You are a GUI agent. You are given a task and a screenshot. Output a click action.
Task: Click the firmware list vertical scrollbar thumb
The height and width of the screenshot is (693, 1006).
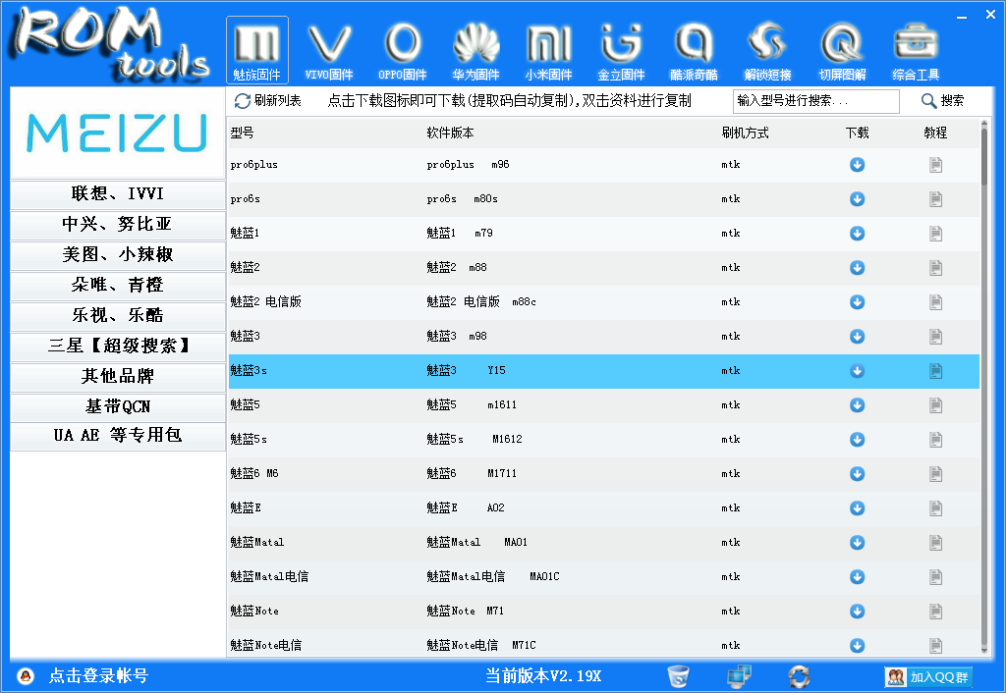[x=984, y=158]
